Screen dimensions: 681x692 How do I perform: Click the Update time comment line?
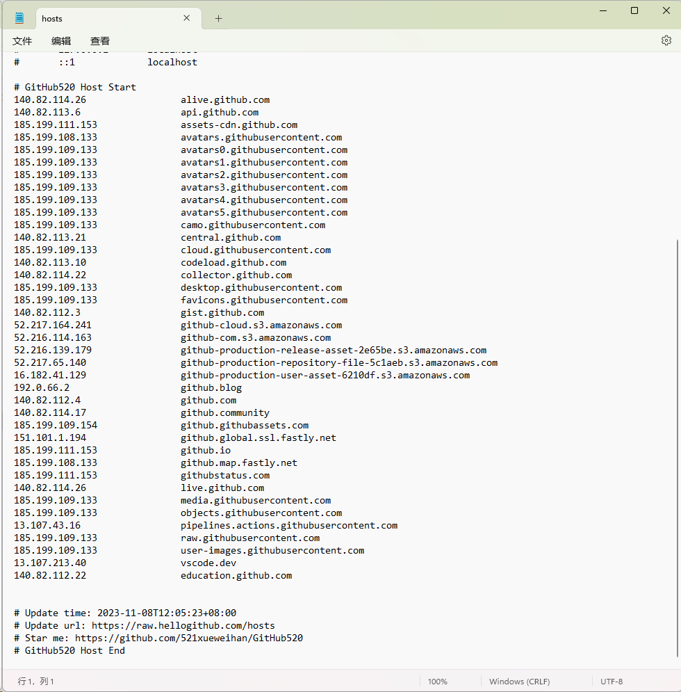tap(125, 613)
